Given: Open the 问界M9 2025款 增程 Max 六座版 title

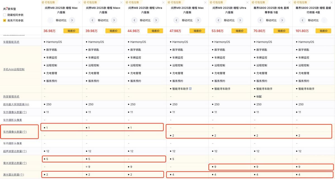Looking at the screenshot, I should click(x=187, y=10).
